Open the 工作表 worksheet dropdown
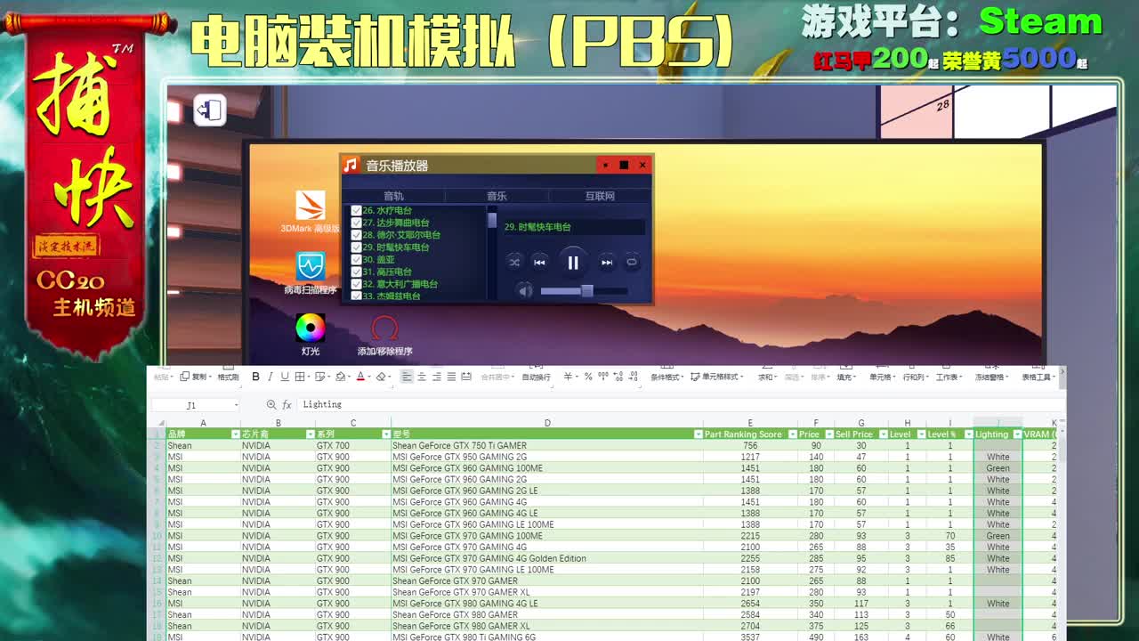Screen dimensions: 1139x641 coord(949,377)
